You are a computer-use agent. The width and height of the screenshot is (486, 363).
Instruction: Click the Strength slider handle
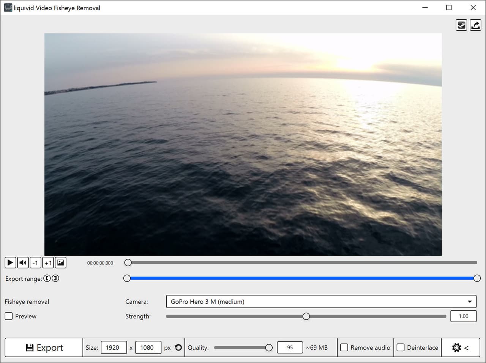(306, 316)
